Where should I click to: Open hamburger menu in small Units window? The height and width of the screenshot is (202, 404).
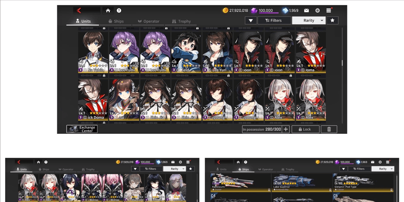click(188, 162)
